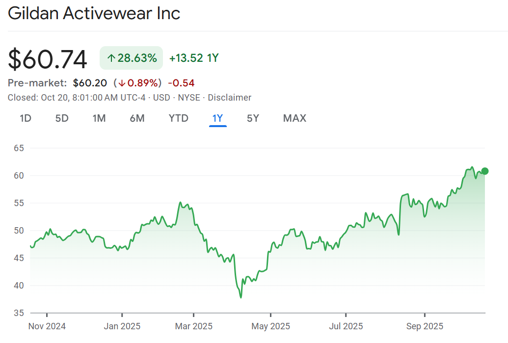Show the MAX range chart
Image resolution: width=508 pixels, height=343 pixels.
tap(294, 118)
